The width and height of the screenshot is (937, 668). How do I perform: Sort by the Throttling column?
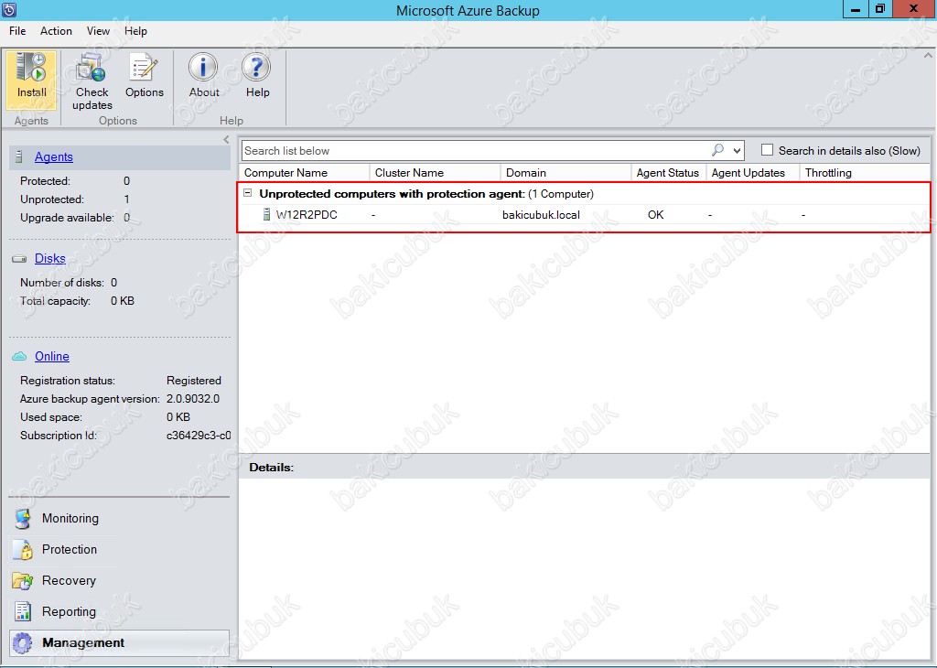point(866,173)
